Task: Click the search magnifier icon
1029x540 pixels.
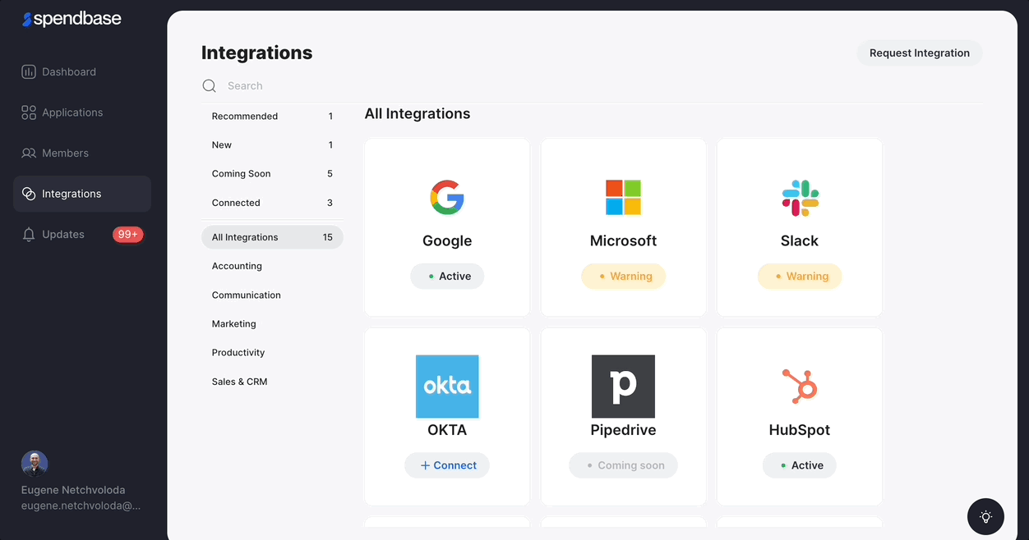Action: coord(210,86)
